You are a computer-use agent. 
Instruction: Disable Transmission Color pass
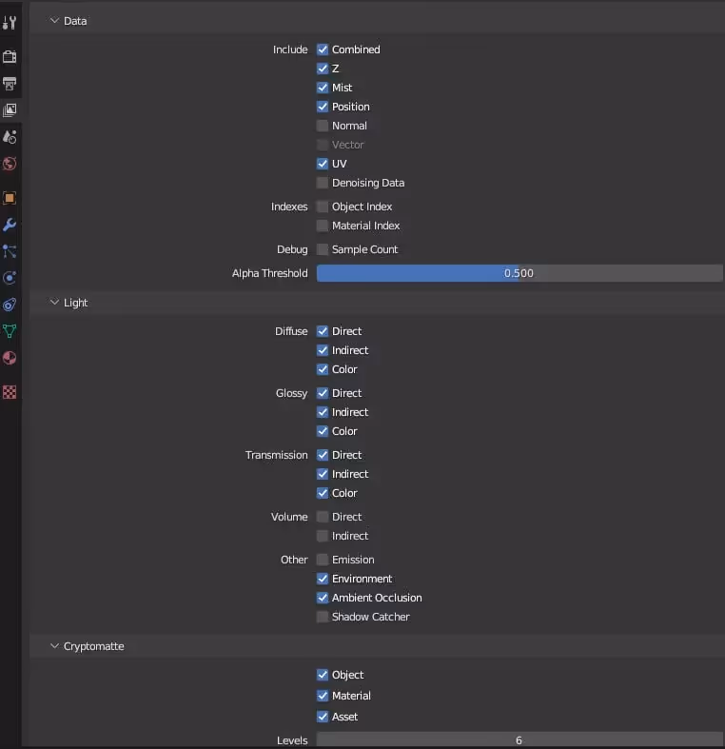[323, 493]
